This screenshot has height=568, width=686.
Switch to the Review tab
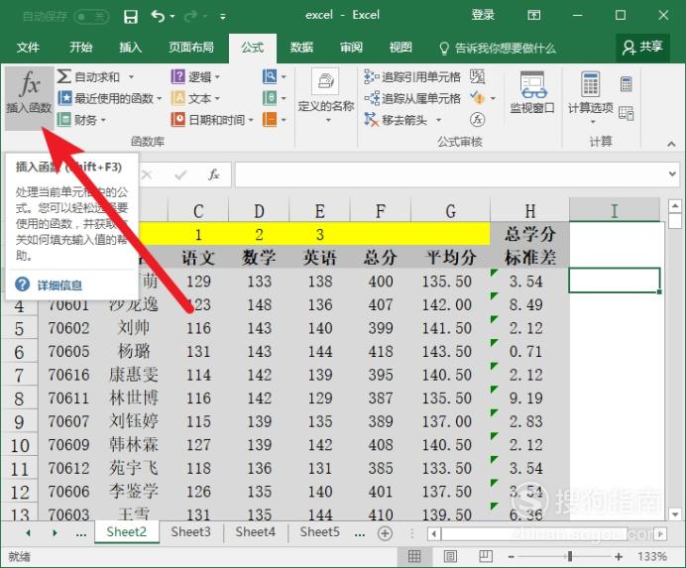pos(351,48)
